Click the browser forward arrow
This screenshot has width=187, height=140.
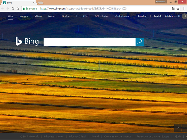point(7,9)
